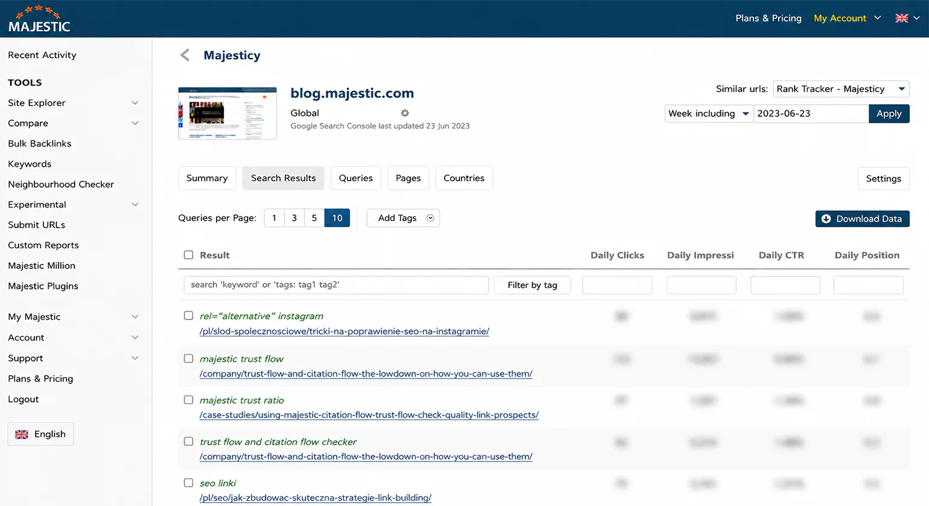Expand Support sidebar chevron
The width and height of the screenshot is (929, 506).
click(135, 358)
